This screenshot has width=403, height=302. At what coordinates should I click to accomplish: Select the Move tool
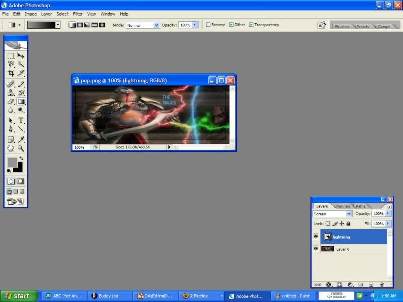pos(21,56)
